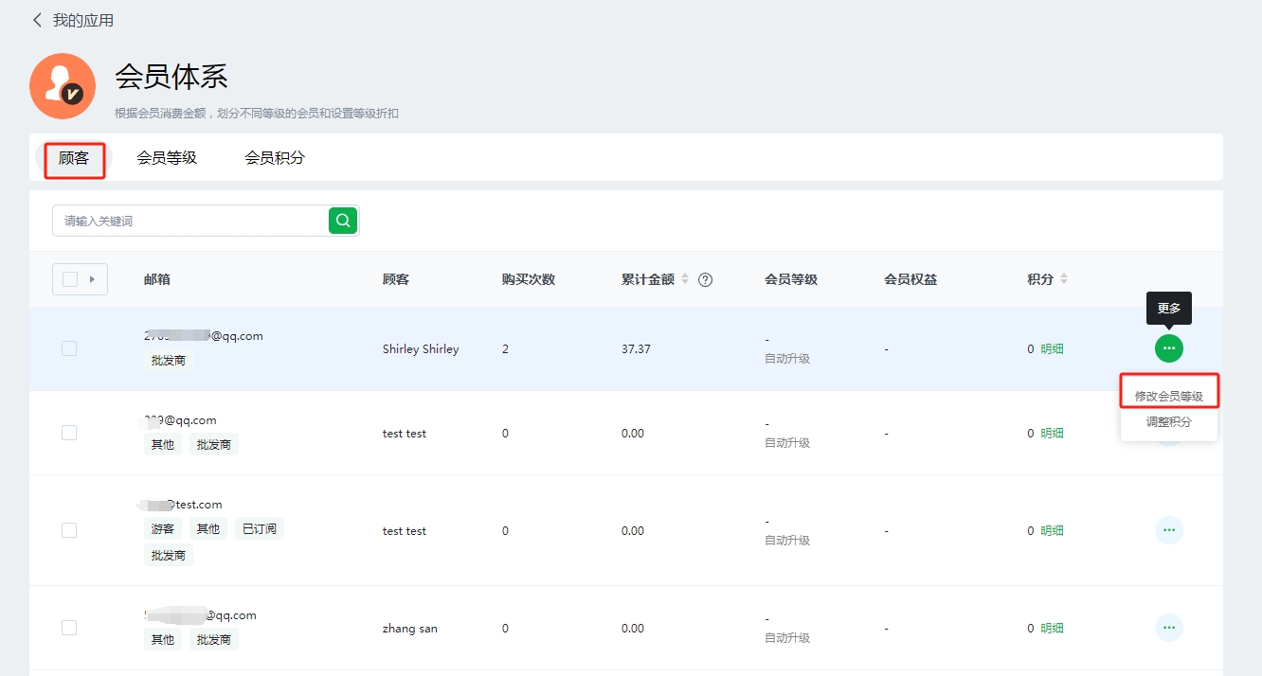Click the 根据会员消费金额 description text
Viewport: 1262px width, 676px height.
257,113
